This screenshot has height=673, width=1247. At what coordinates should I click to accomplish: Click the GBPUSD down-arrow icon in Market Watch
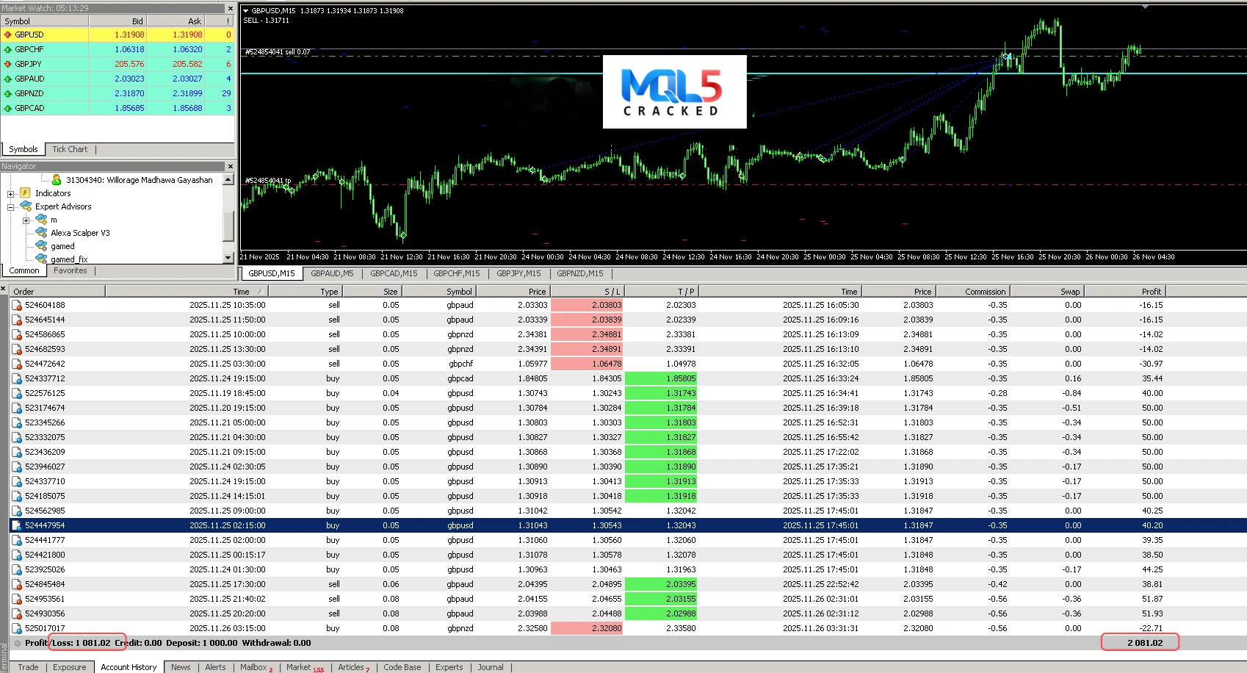[8, 35]
